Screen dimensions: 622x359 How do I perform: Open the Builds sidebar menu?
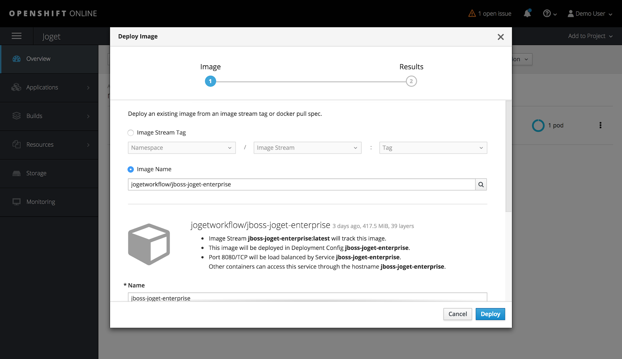[x=49, y=116]
